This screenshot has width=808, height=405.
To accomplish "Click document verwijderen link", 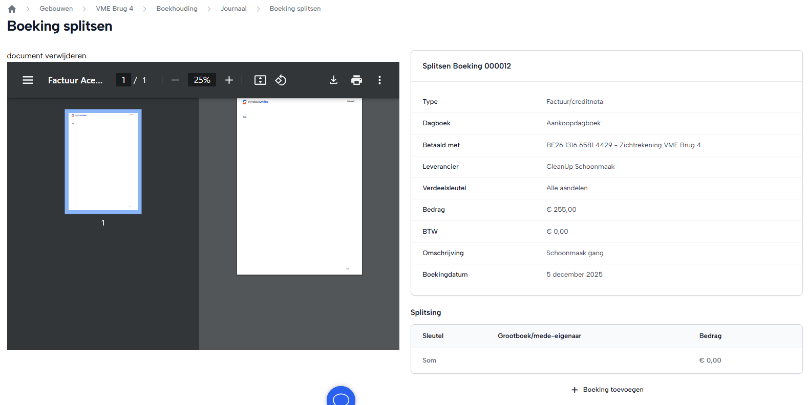I will (47, 56).
